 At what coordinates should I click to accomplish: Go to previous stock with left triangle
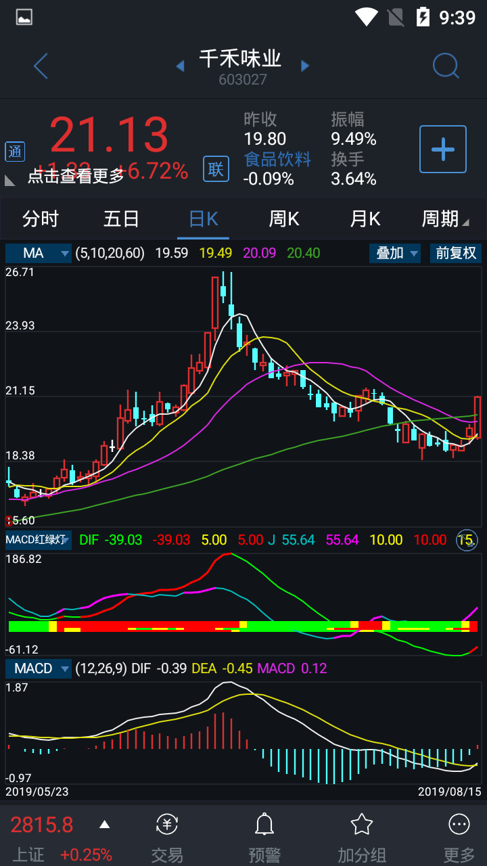pyautogui.click(x=180, y=66)
